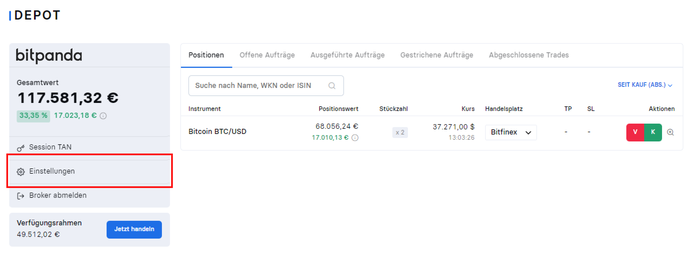692x257 pixels.
Task: Click the 13:03:26 timestamp
Action: tap(462, 138)
